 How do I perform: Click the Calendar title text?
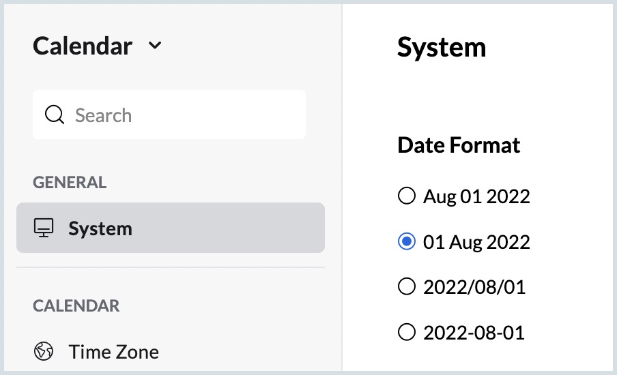tap(83, 46)
